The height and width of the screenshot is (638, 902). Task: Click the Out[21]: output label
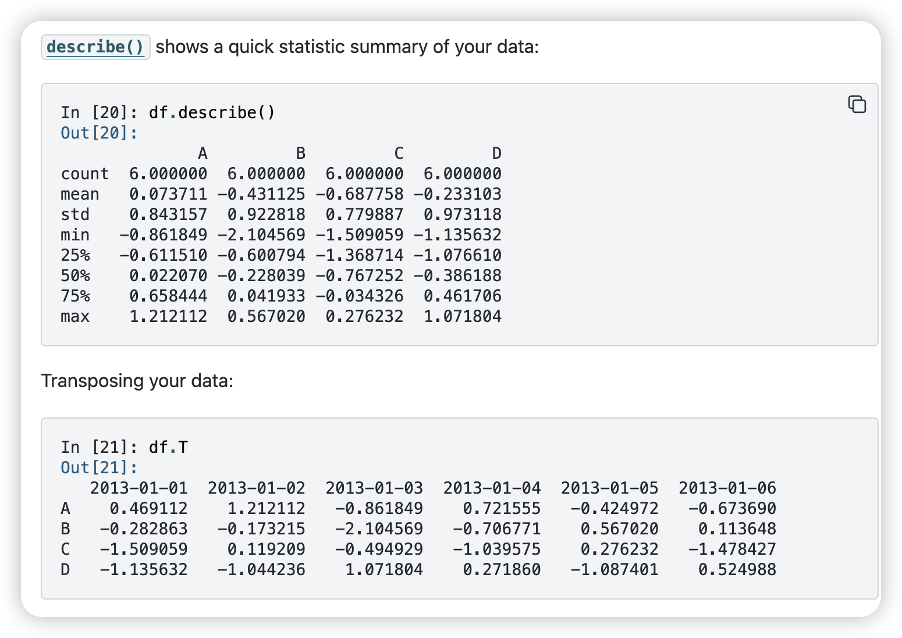click(x=100, y=467)
